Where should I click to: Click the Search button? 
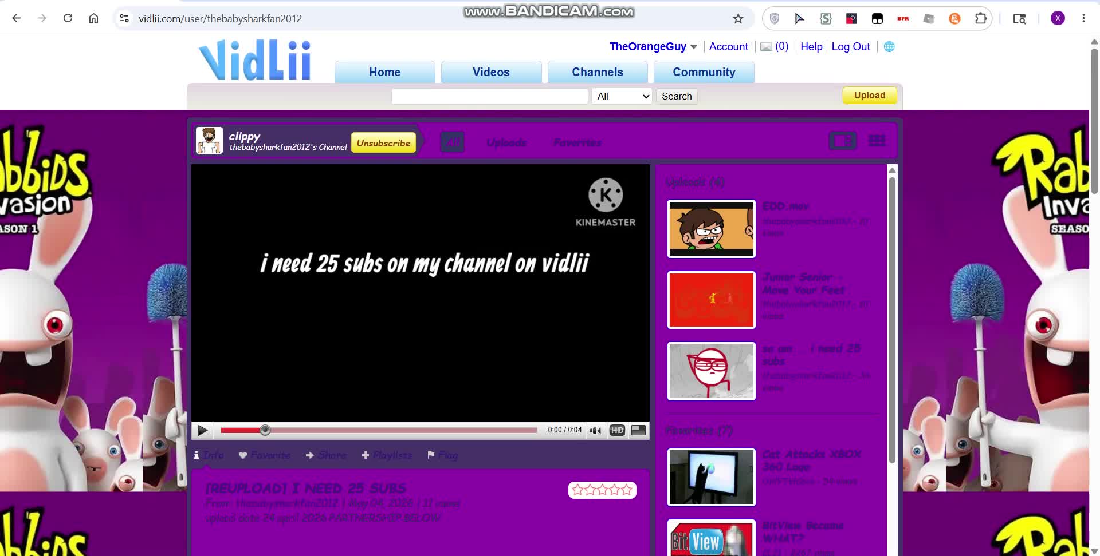pyautogui.click(x=677, y=96)
